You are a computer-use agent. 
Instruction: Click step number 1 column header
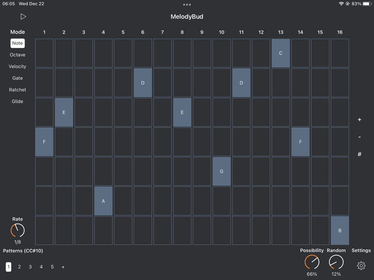point(44,32)
